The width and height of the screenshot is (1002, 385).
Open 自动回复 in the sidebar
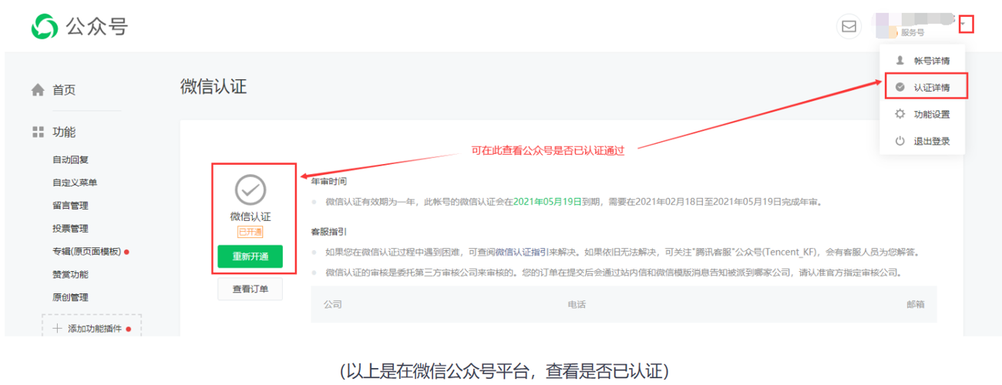click(x=70, y=159)
